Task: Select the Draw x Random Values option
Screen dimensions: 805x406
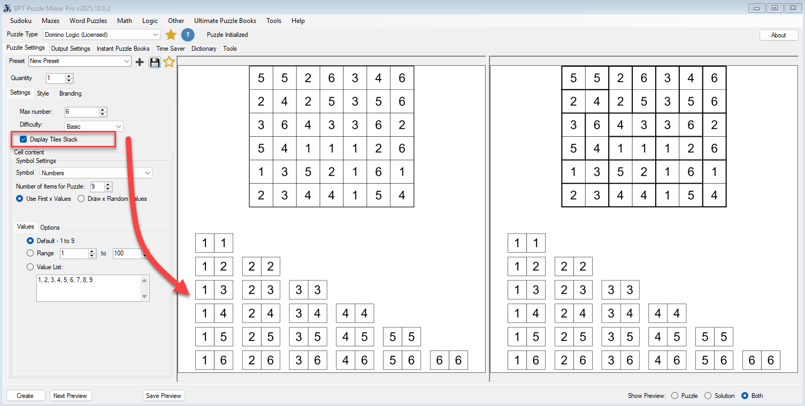Action: pos(81,197)
